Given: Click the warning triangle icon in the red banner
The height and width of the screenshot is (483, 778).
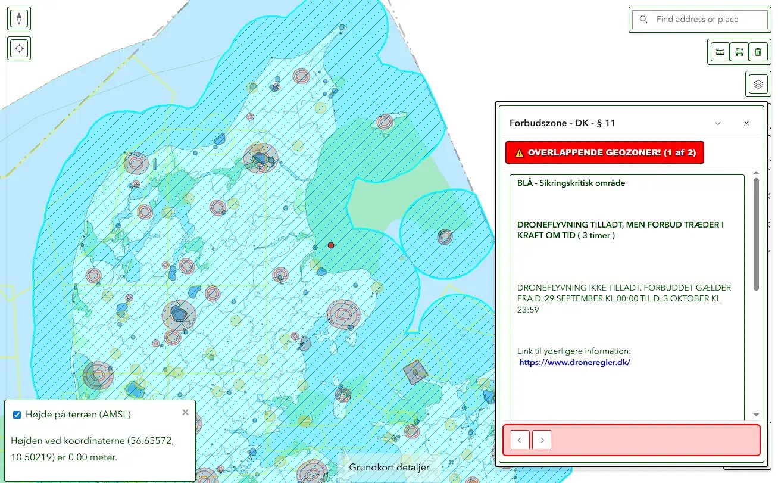Looking at the screenshot, I should [x=520, y=152].
